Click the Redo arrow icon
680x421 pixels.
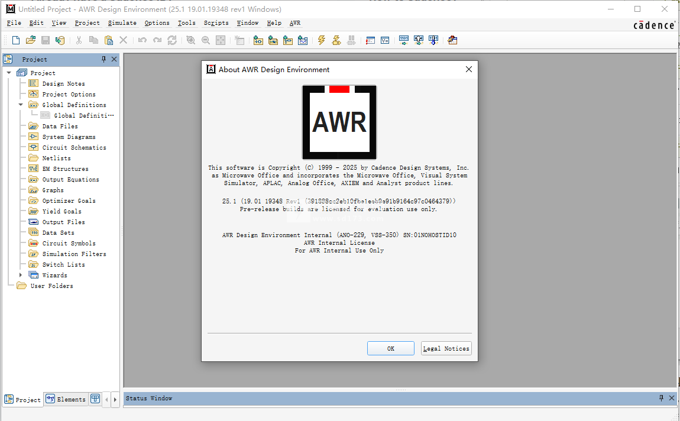[157, 40]
